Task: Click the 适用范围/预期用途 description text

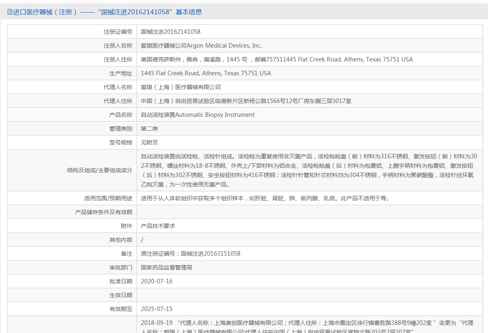Action: [x=265, y=198]
